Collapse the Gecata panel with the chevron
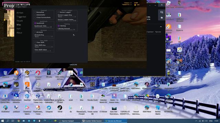The image size is (220, 123). 161,27
